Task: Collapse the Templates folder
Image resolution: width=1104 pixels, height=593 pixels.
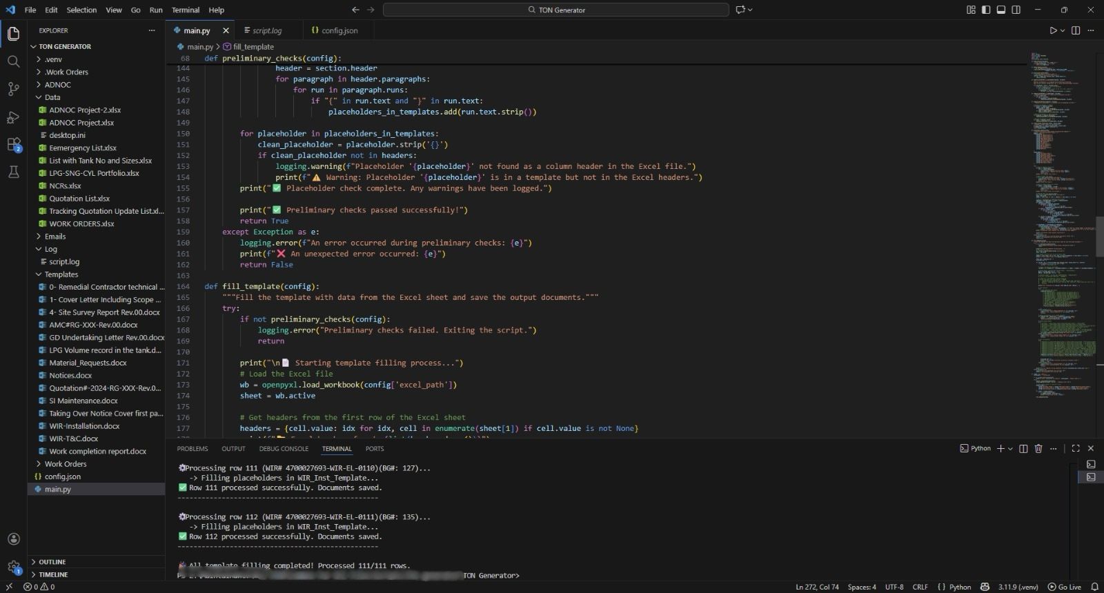Action: point(96,274)
